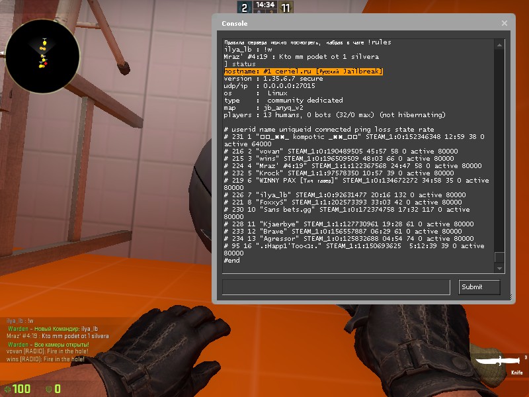Click the health cross icon in the HUD
Viewport: 529px width, 397px height.
[7, 388]
